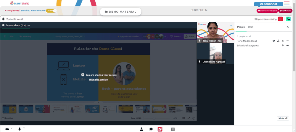Select slide thumbnail 8 in Canva filmstrip

[126, 109]
